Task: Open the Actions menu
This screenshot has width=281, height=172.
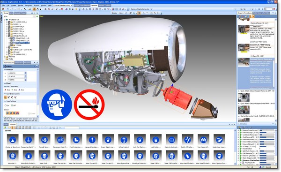Action: coord(36,6)
